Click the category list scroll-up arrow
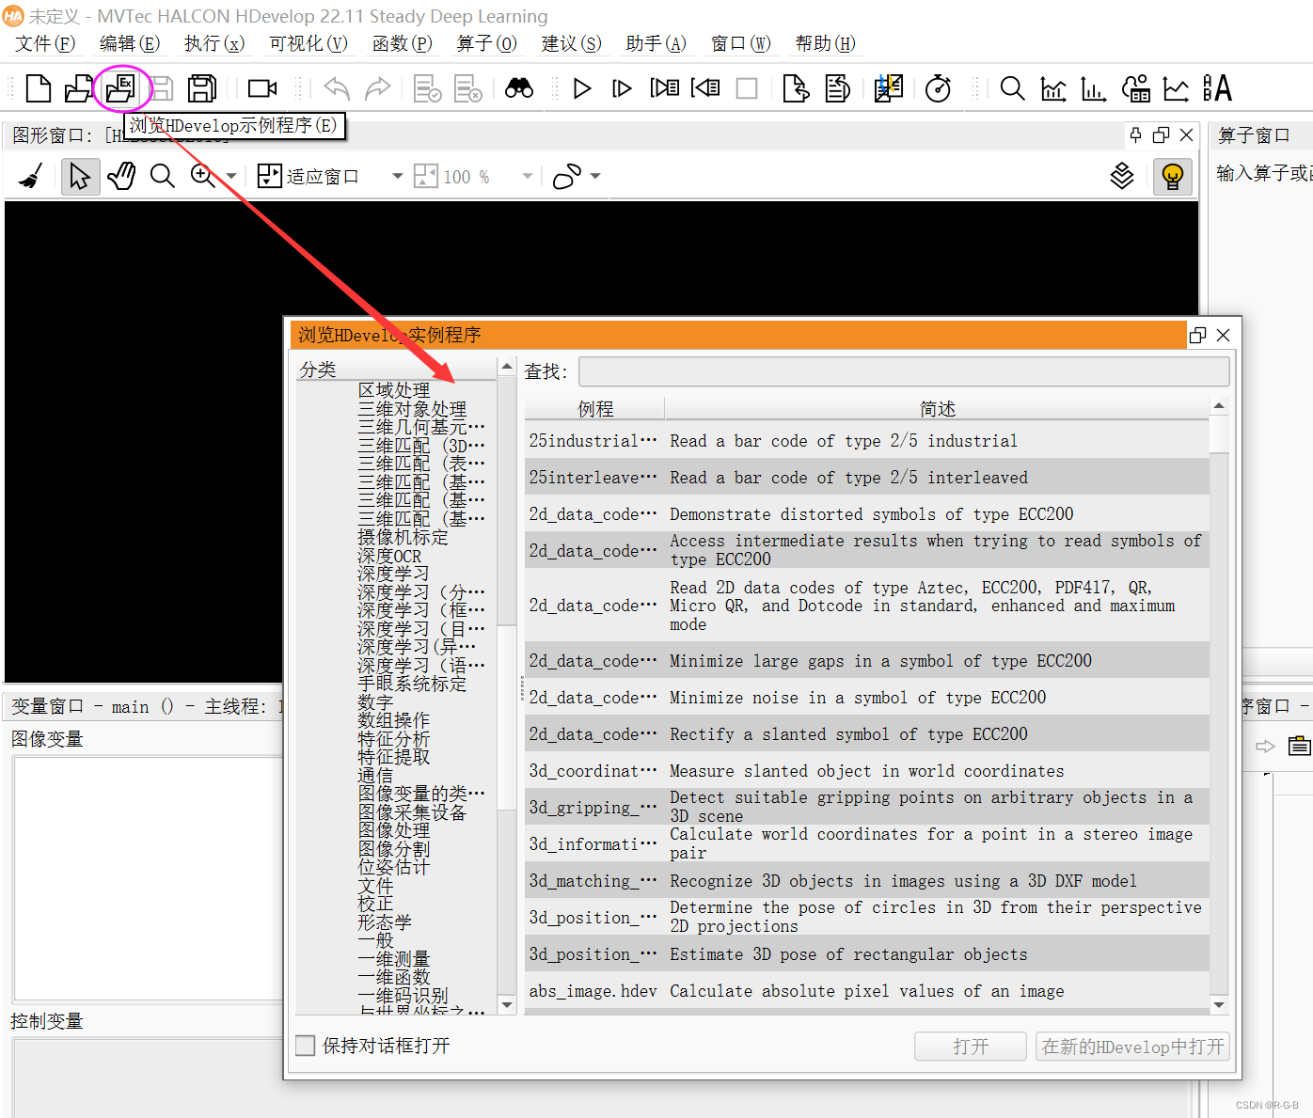The width and height of the screenshot is (1313, 1118). tap(507, 366)
